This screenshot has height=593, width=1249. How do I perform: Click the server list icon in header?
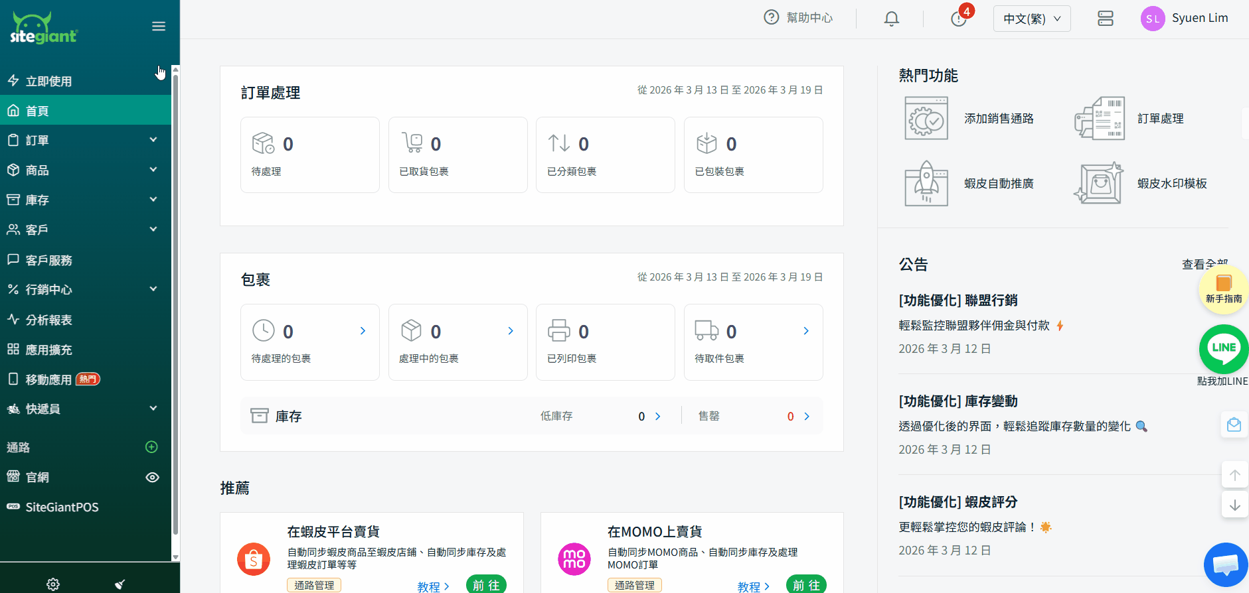(1105, 19)
